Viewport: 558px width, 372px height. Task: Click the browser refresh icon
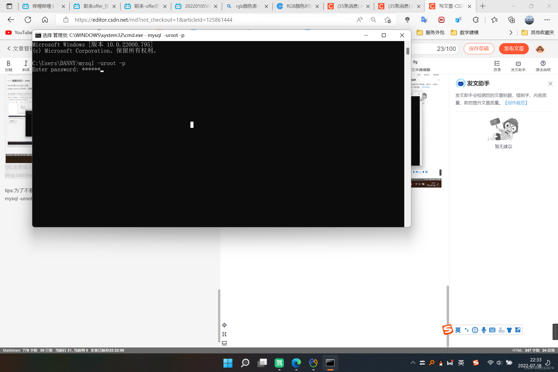coord(28,20)
